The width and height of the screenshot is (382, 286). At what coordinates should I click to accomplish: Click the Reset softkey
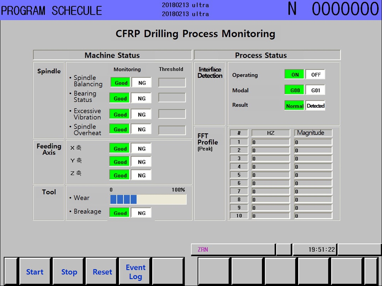tap(102, 272)
